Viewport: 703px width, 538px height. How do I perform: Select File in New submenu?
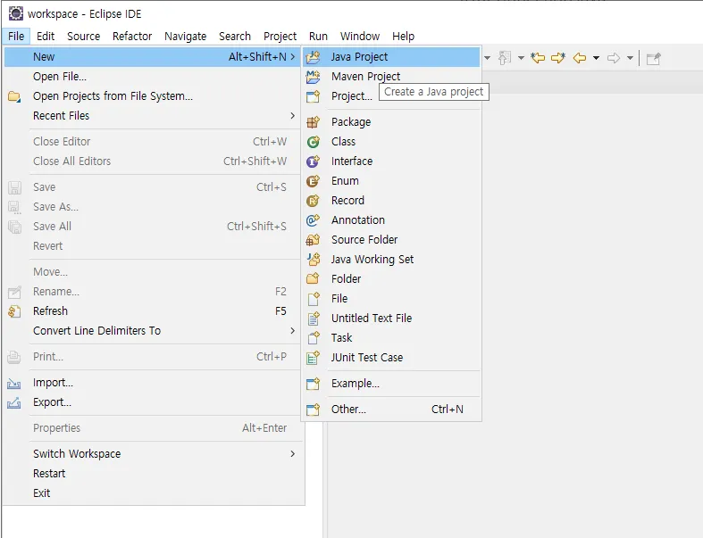coord(391,299)
